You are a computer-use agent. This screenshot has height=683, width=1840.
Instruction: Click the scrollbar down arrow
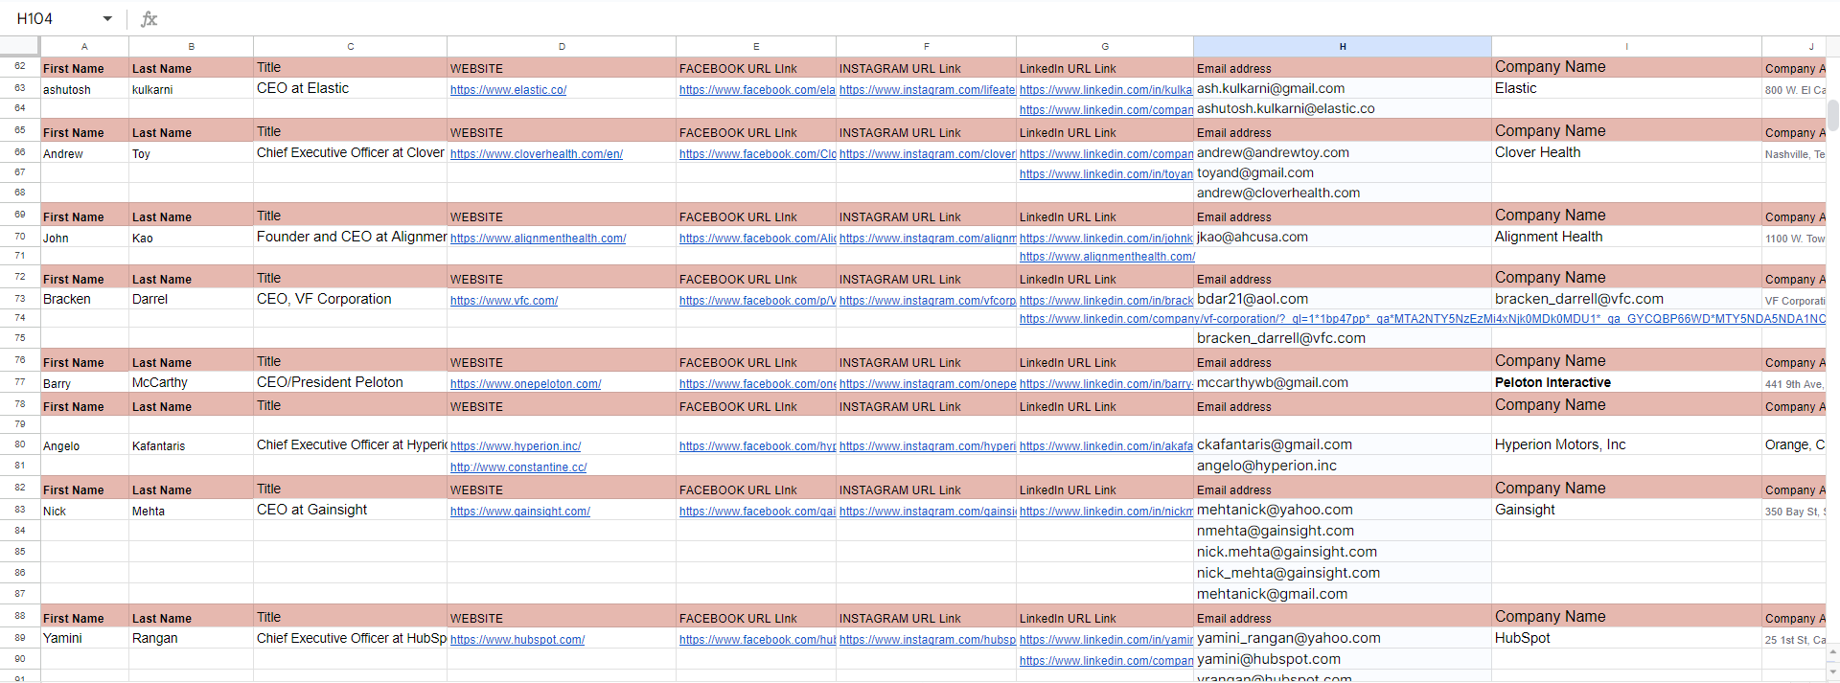pyautogui.click(x=1832, y=672)
